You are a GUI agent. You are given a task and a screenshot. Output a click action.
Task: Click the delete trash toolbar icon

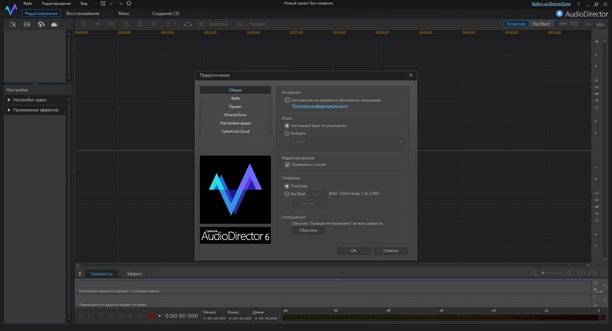pyautogui.click(x=140, y=24)
